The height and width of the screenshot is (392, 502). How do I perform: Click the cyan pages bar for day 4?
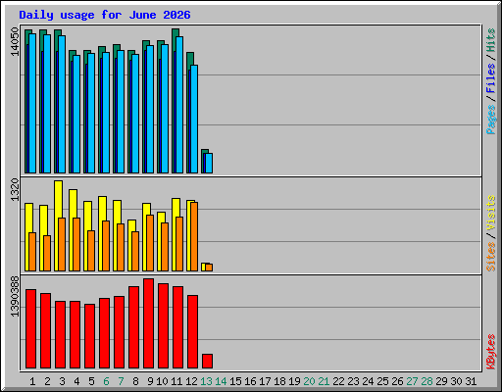click(x=76, y=114)
